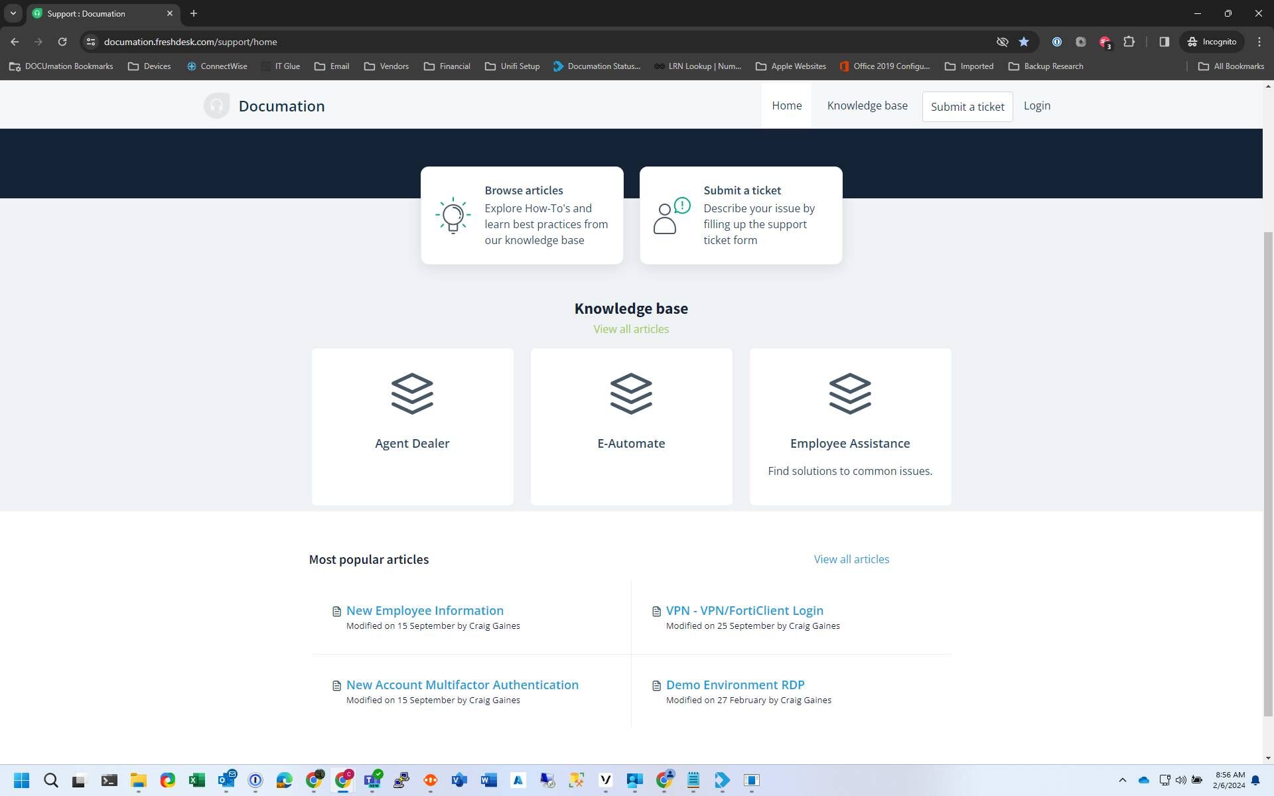Open the Chrome extensions puzzle icon
Viewport: 1274px width, 796px height.
click(x=1129, y=42)
